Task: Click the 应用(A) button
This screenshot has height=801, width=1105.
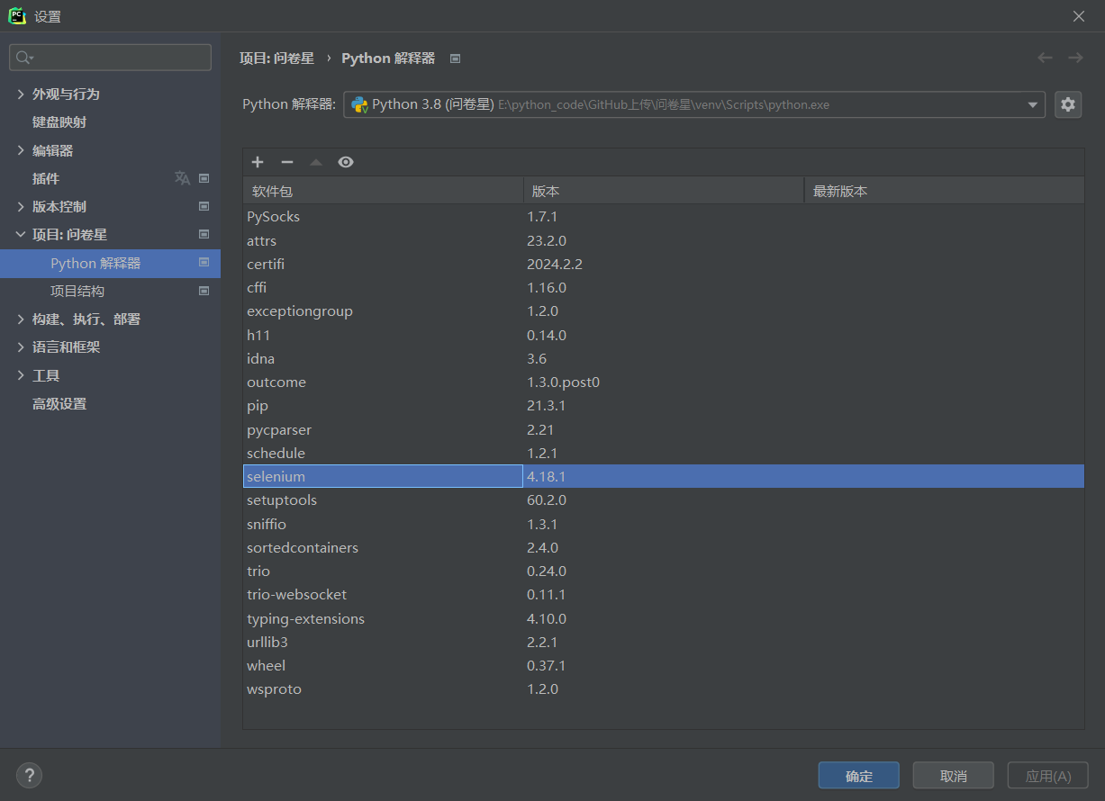Action: [1048, 776]
